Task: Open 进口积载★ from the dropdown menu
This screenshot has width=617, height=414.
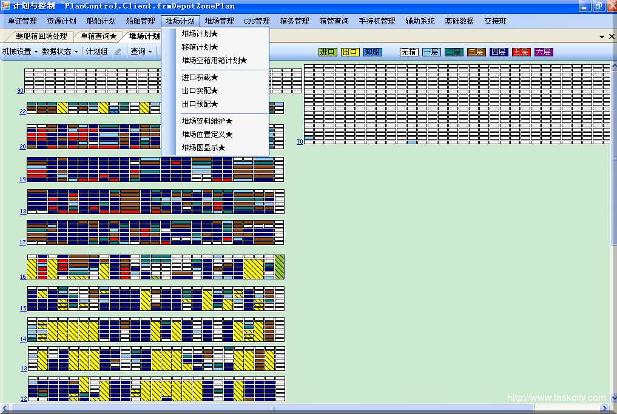Action: [200, 78]
